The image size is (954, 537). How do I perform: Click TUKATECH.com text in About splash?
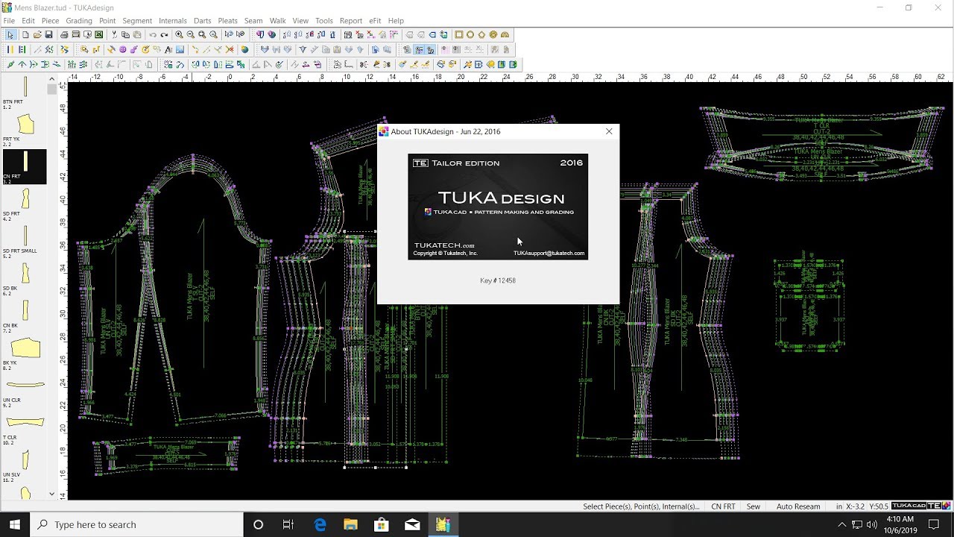[444, 245]
